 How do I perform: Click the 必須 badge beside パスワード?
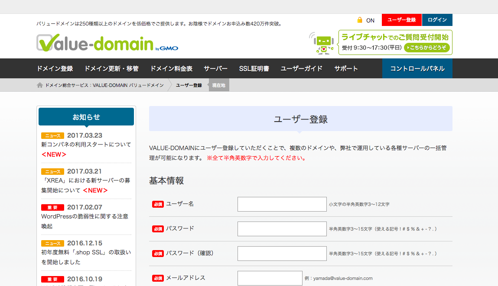(x=158, y=229)
